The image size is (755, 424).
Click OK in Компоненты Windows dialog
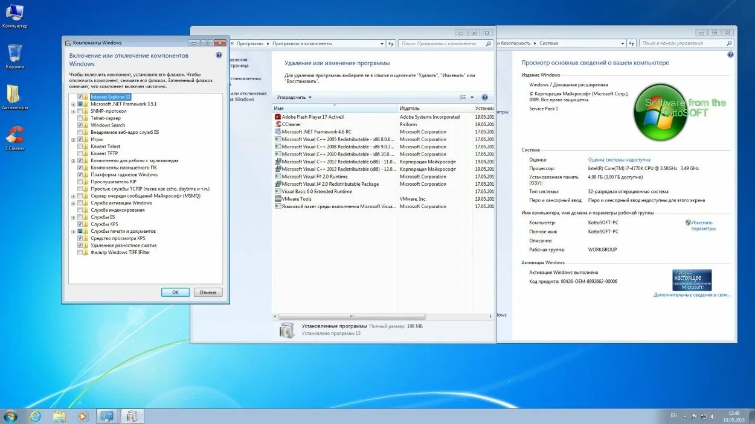tap(175, 292)
